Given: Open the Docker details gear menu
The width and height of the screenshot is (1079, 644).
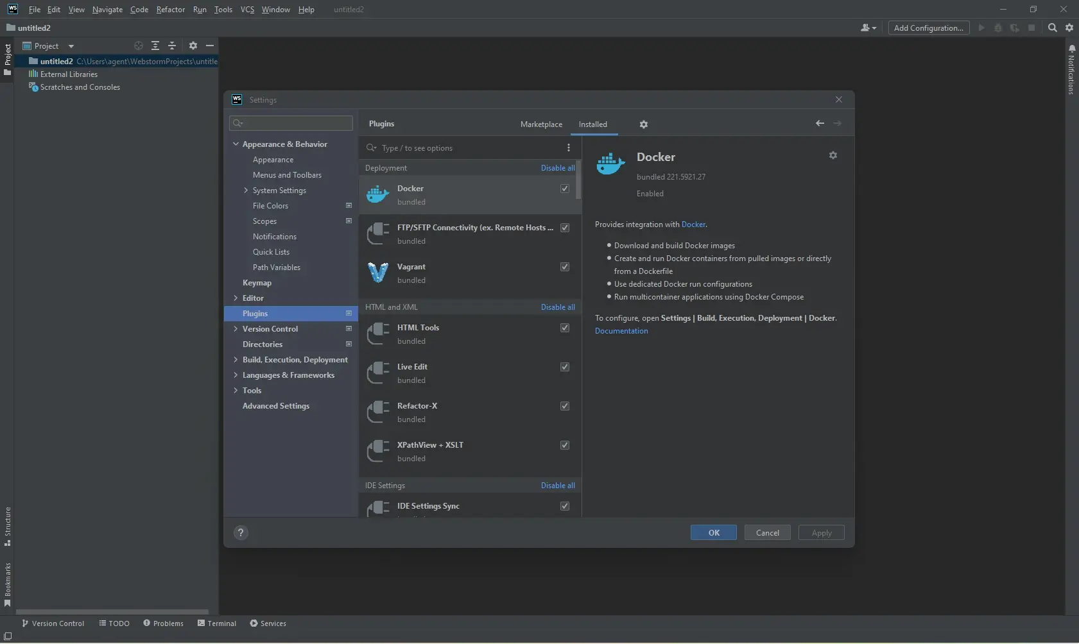Looking at the screenshot, I should 833,155.
